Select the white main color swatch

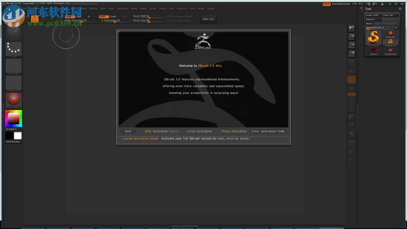[18, 136]
